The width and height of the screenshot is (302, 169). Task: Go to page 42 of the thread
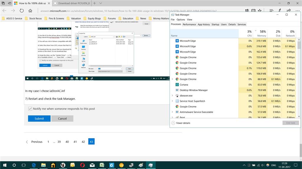(83, 142)
